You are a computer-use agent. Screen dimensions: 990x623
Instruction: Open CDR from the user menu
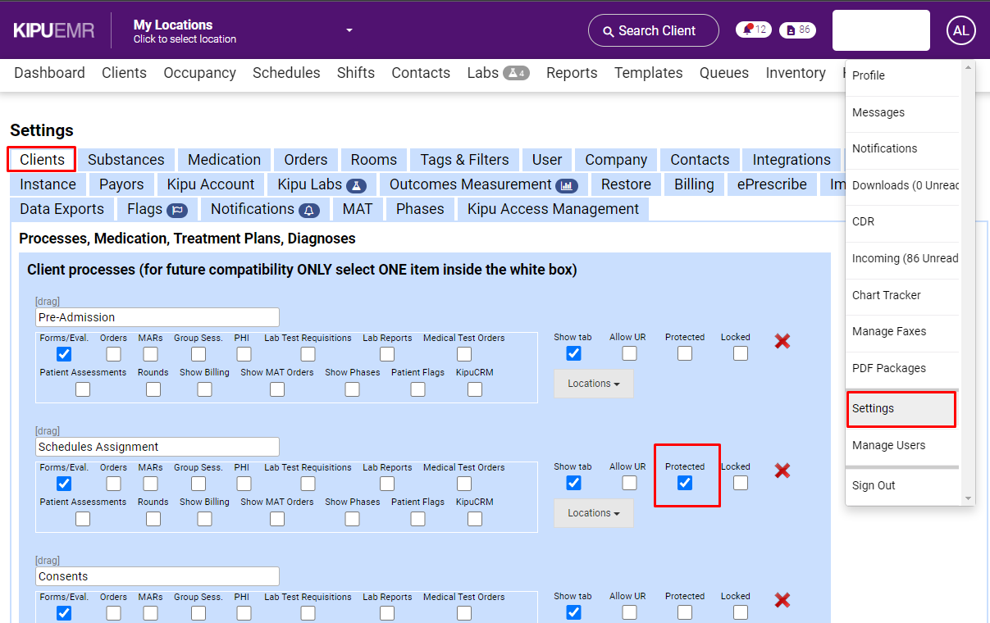tap(903, 221)
